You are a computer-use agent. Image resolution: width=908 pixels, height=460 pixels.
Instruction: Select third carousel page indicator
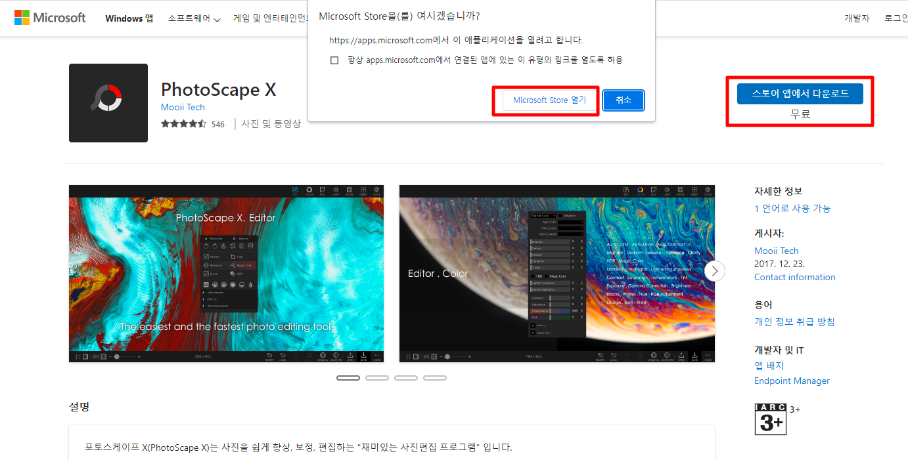coord(406,378)
